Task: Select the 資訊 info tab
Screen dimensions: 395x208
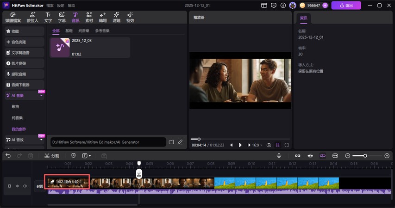Action: [x=304, y=18]
